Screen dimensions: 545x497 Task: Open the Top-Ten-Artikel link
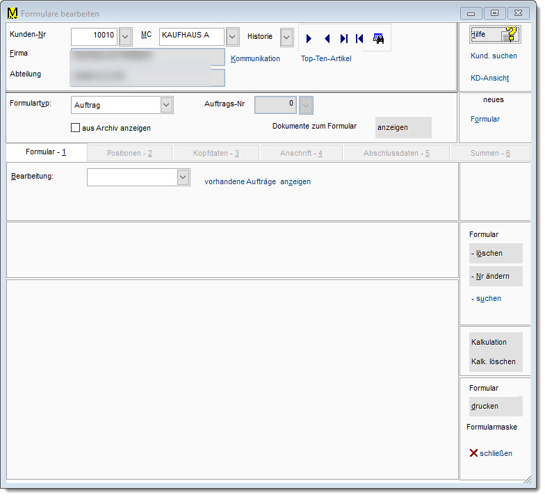click(x=326, y=59)
